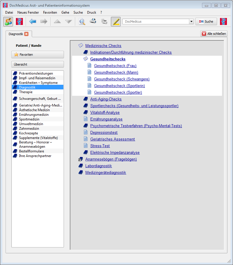
Task: Open the Neues Fenster menu
Action: [x=28, y=12]
